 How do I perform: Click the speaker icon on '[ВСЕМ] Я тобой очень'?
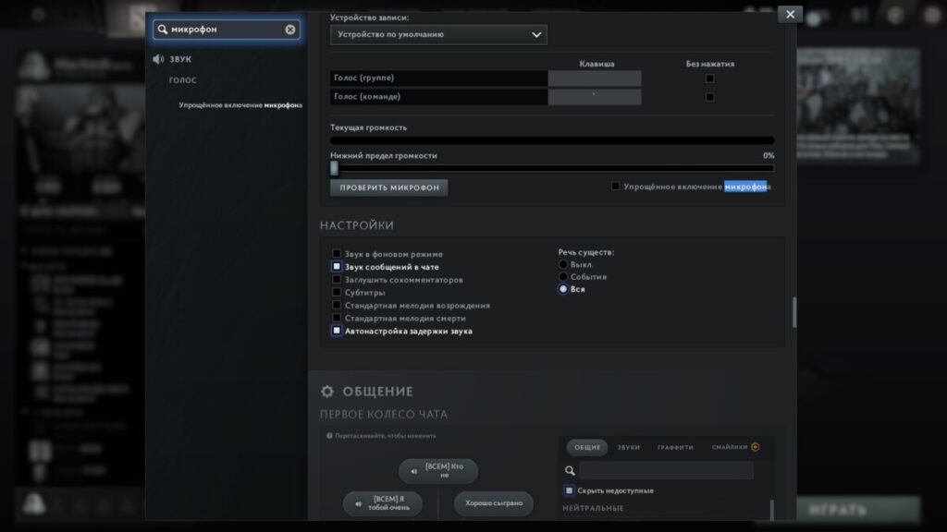click(357, 503)
